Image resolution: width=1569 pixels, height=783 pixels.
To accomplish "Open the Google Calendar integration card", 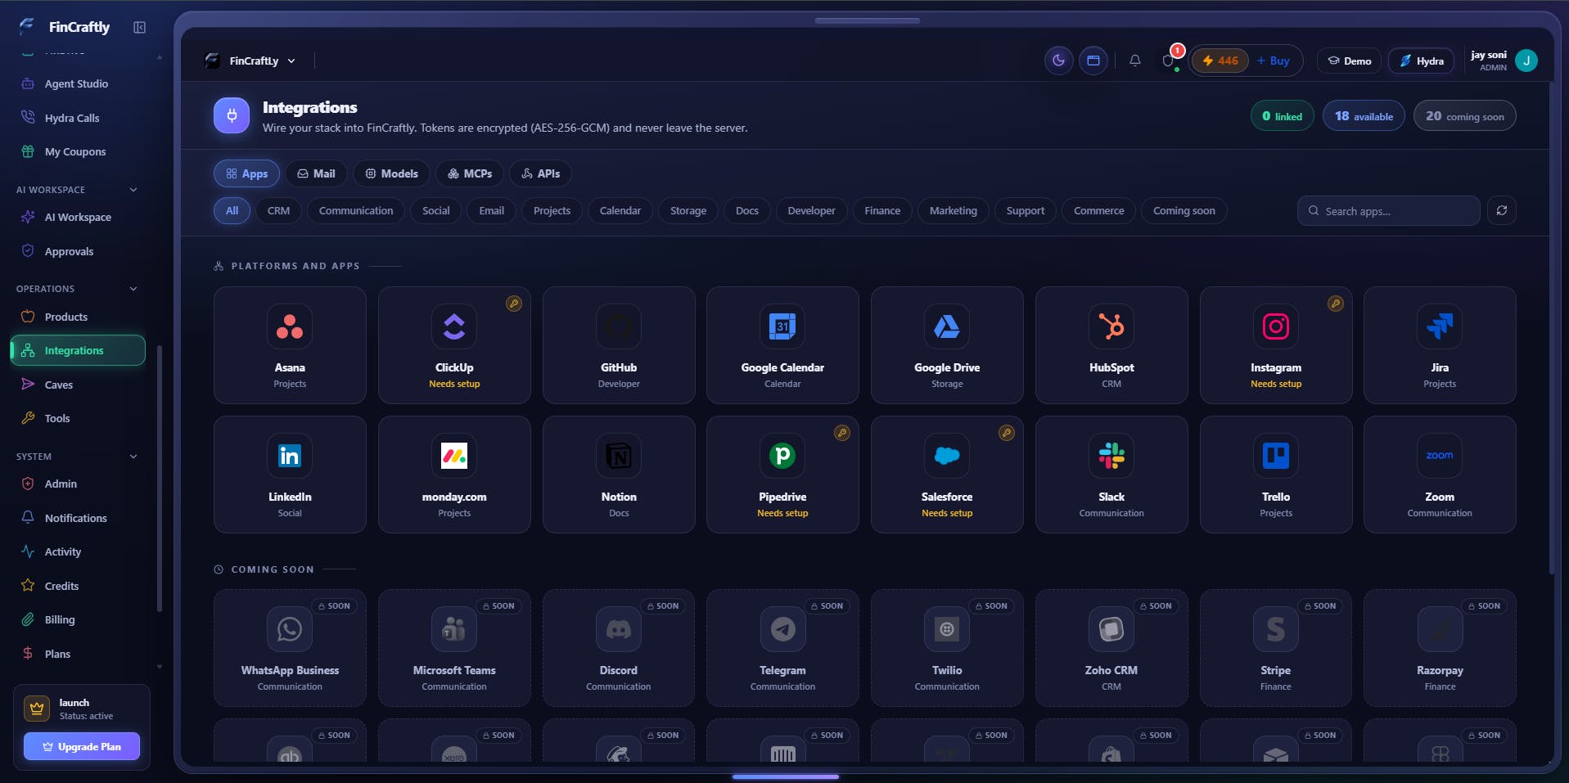I will pyautogui.click(x=782, y=345).
